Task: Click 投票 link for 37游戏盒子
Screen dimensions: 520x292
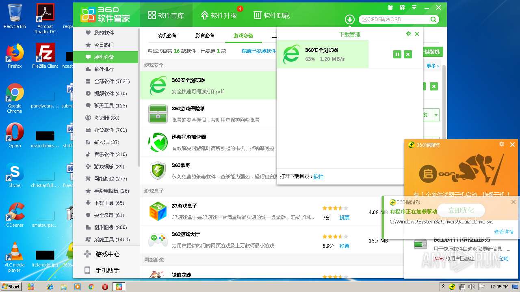Action: pyautogui.click(x=344, y=217)
